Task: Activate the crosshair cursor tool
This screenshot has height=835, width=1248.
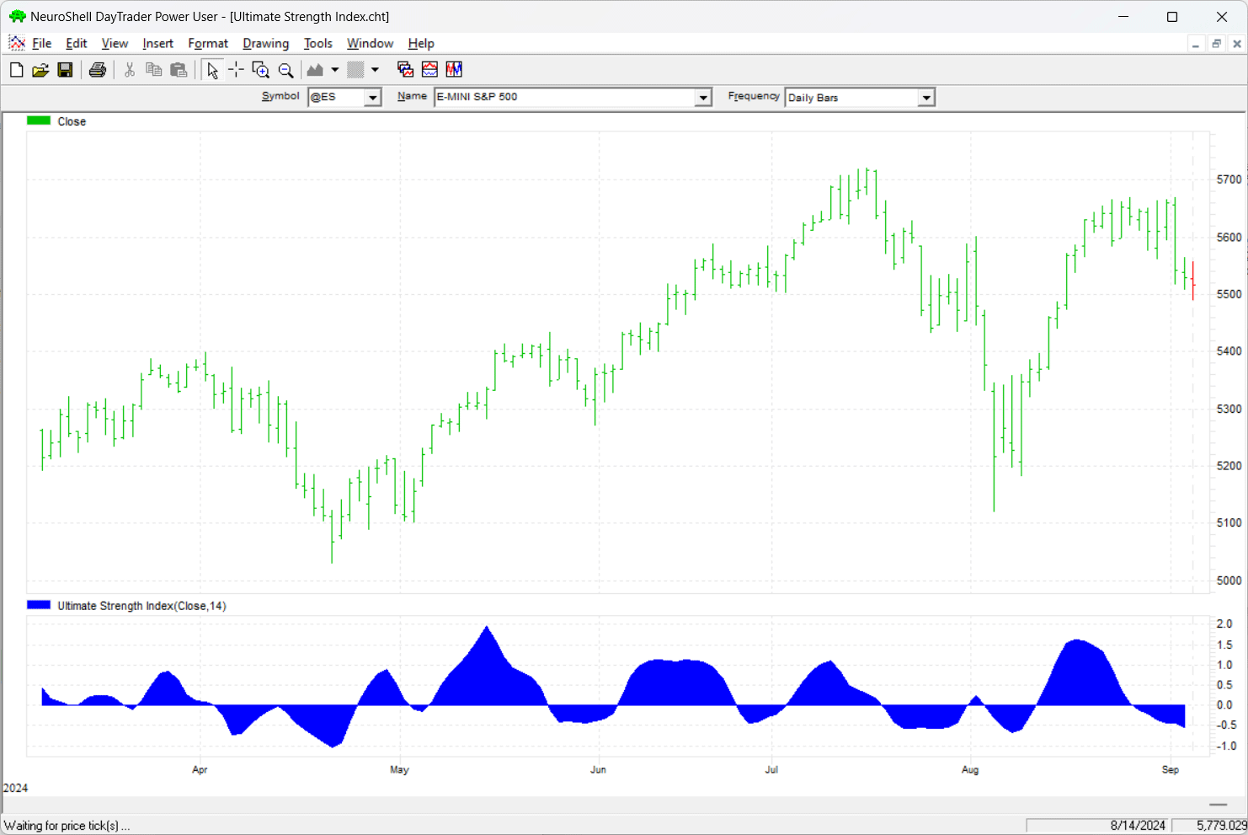Action: click(x=237, y=70)
